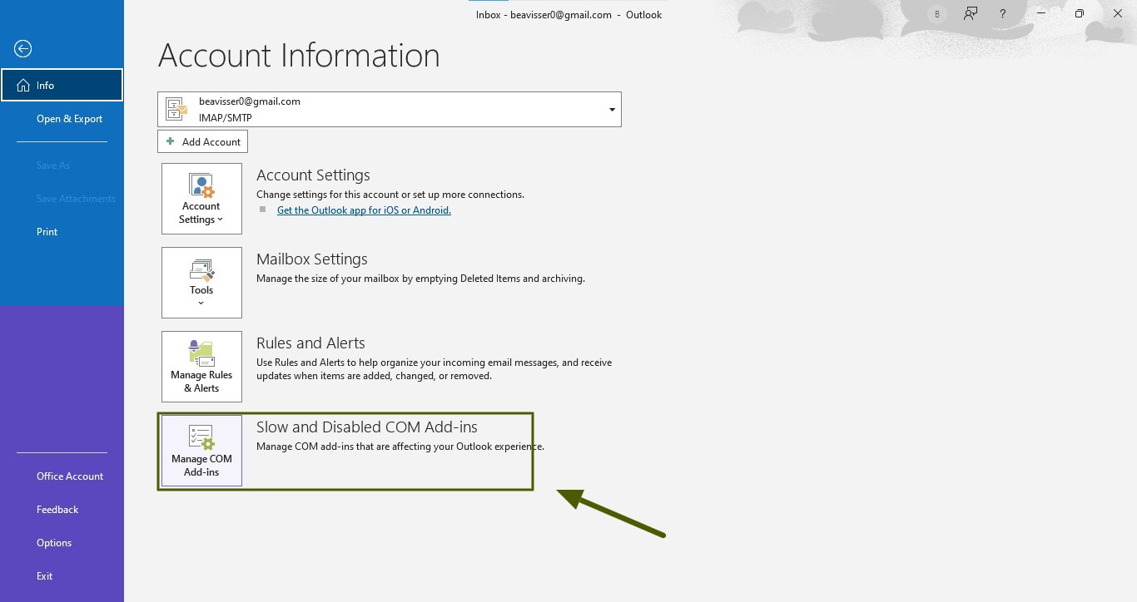The height and width of the screenshot is (602, 1137).
Task: Click the Account Settings heading
Action: [313, 175]
